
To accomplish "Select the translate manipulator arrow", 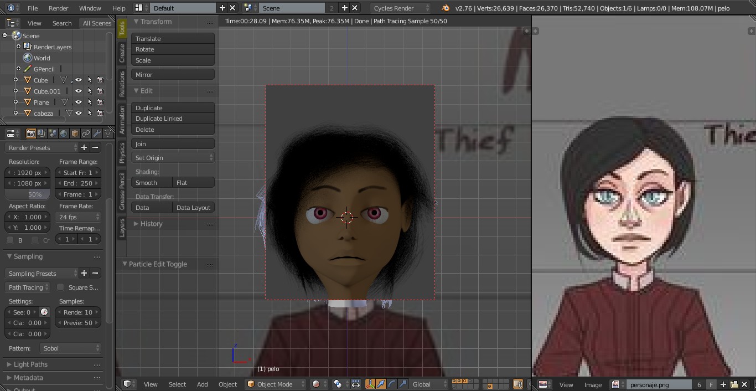I will pyautogui.click(x=381, y=384).
